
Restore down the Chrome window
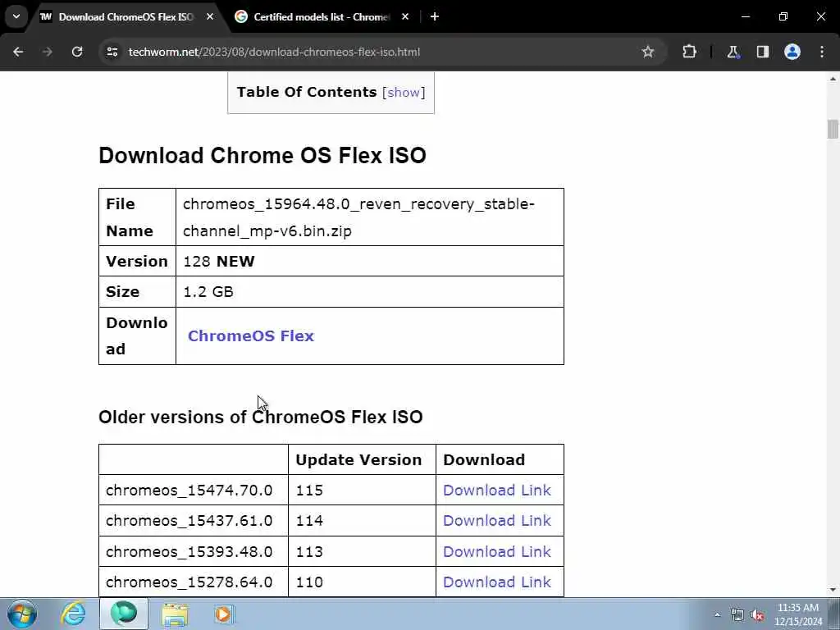point(783,16)
